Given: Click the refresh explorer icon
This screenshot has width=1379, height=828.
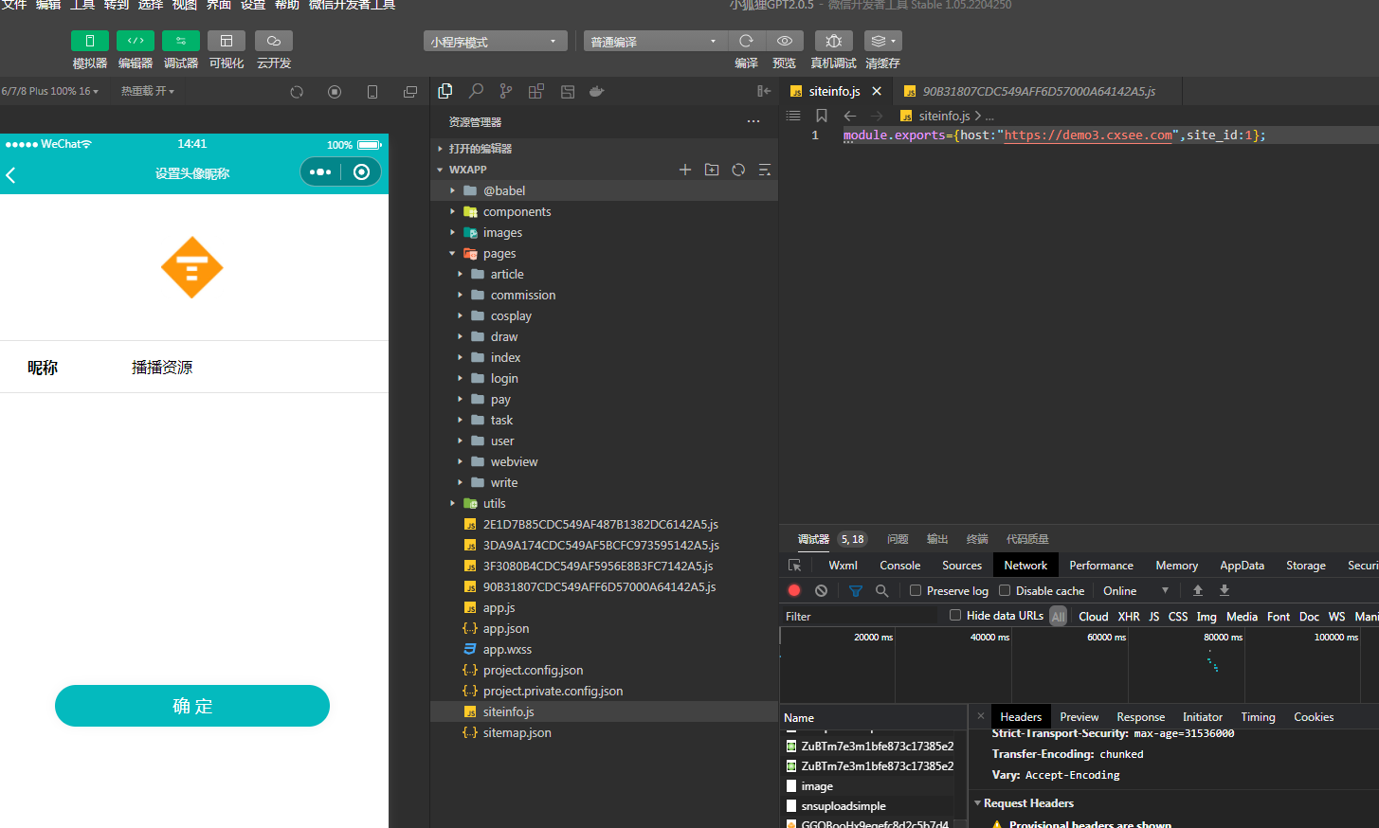Looking at the screenshot, I should (738, 170).
